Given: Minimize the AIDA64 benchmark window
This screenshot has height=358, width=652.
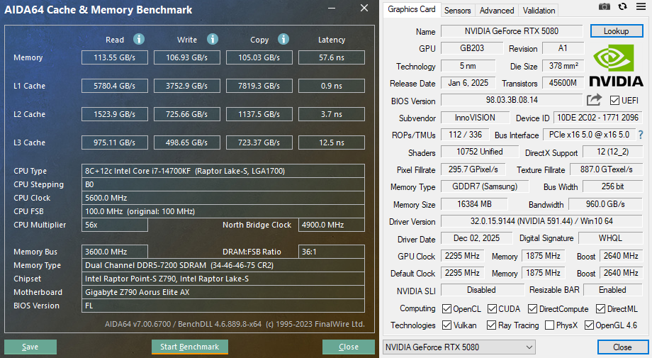Looking at the screenshot, I should pos(332,8).
